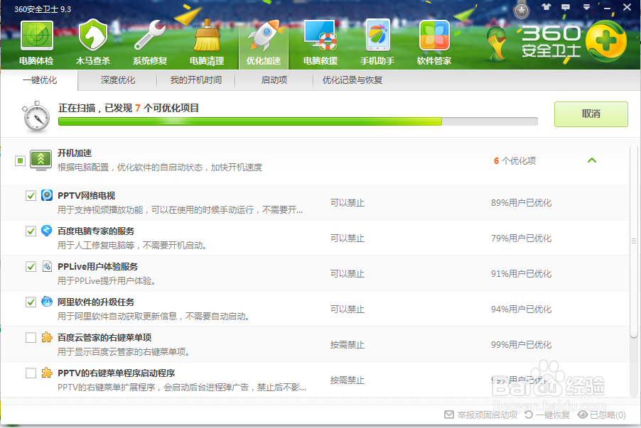Uncheck 阿里软件的升级任务 checkbox
This screenshot has height=428, width=641.
coord(31,302)
